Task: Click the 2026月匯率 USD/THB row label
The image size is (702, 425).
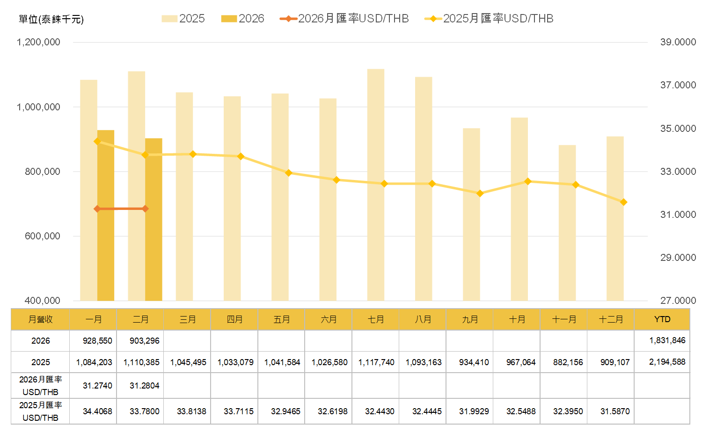Action: point(40,386)
